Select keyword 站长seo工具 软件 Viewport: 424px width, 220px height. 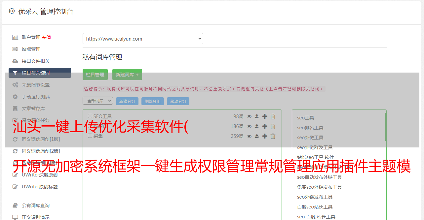(x=316, y=157)
